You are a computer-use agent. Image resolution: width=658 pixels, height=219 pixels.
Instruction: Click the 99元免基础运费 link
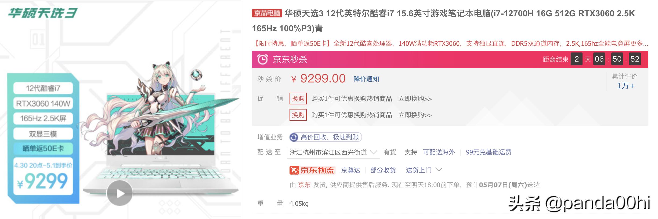coord(489,152)
